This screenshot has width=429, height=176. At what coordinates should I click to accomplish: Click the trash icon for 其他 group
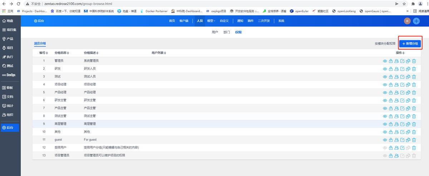[x=414, y=132]
